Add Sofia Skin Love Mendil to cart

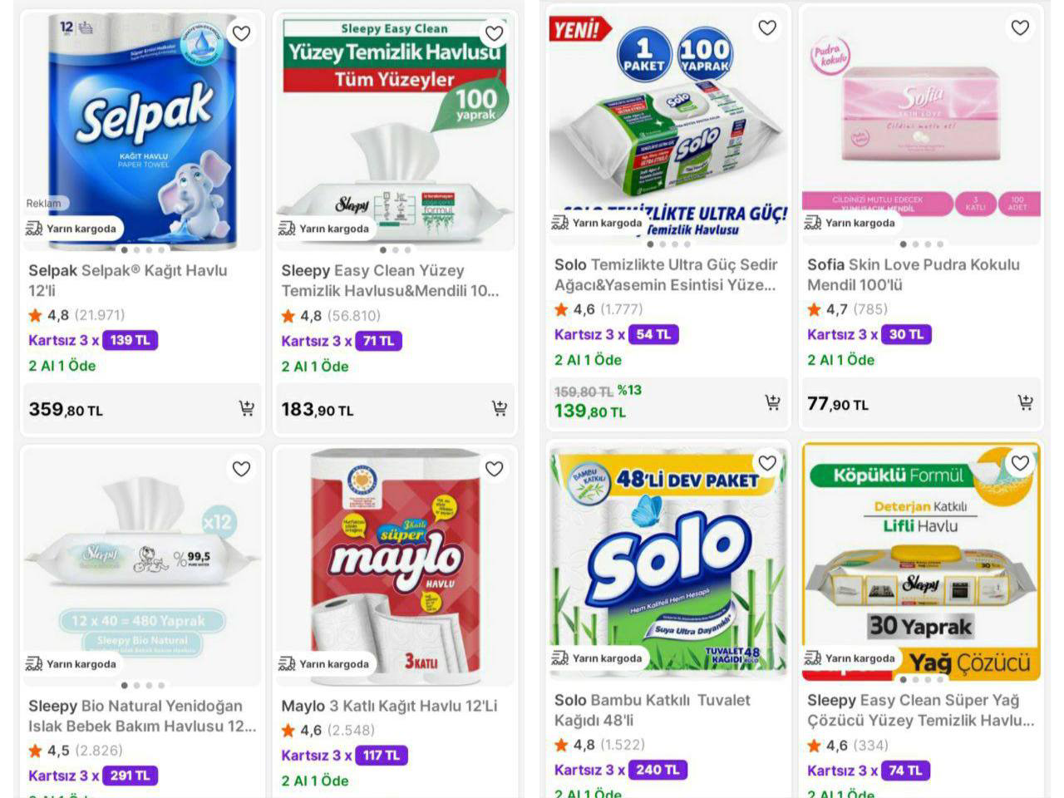click(1024, 403)
